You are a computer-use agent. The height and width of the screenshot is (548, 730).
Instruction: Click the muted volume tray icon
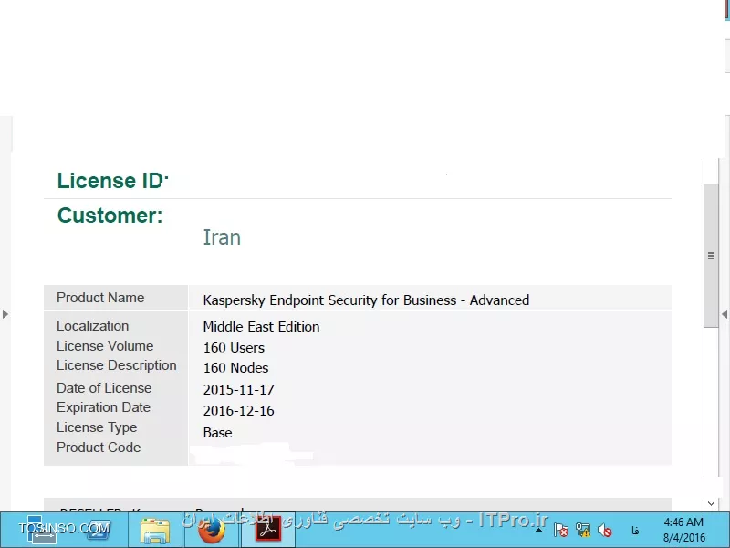click(x=605, y=531)
